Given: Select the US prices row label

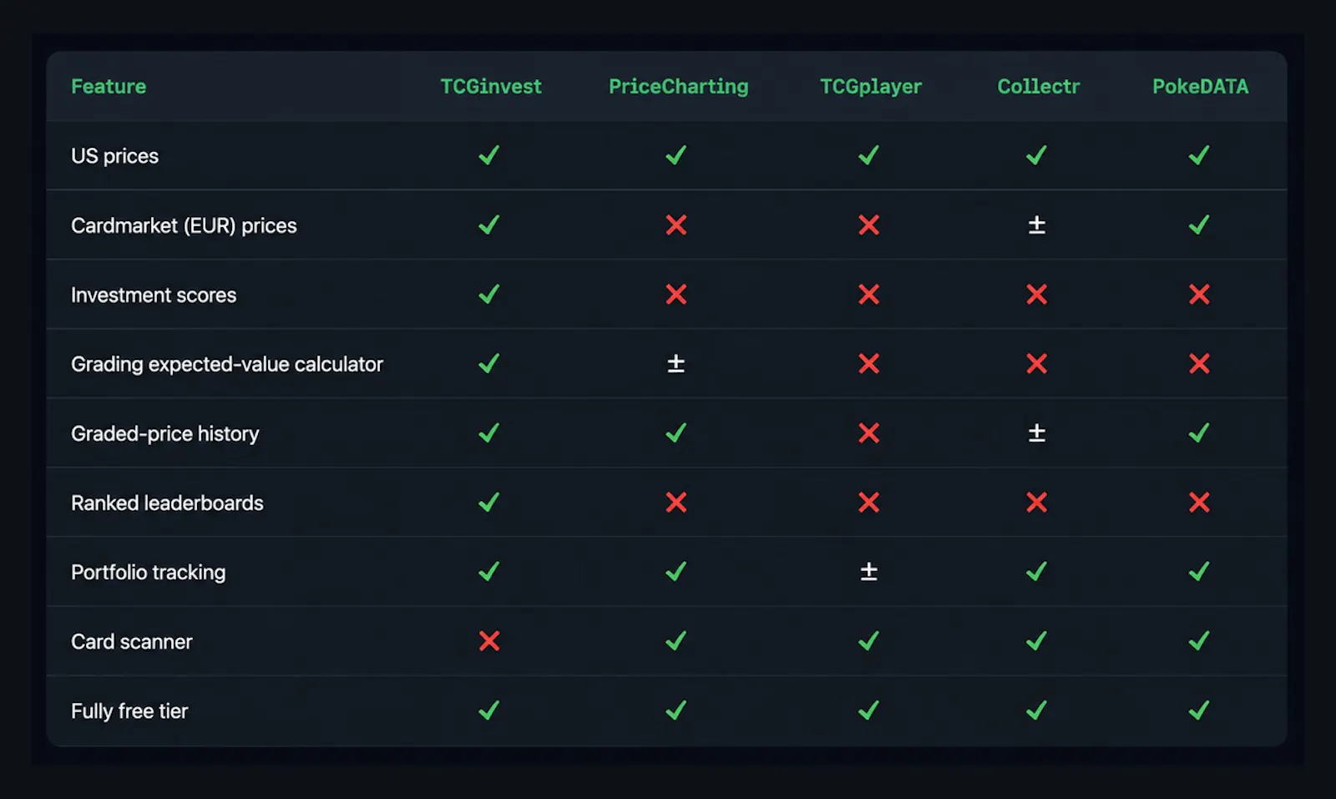Looking at the screenshot, I should (114, 156).
